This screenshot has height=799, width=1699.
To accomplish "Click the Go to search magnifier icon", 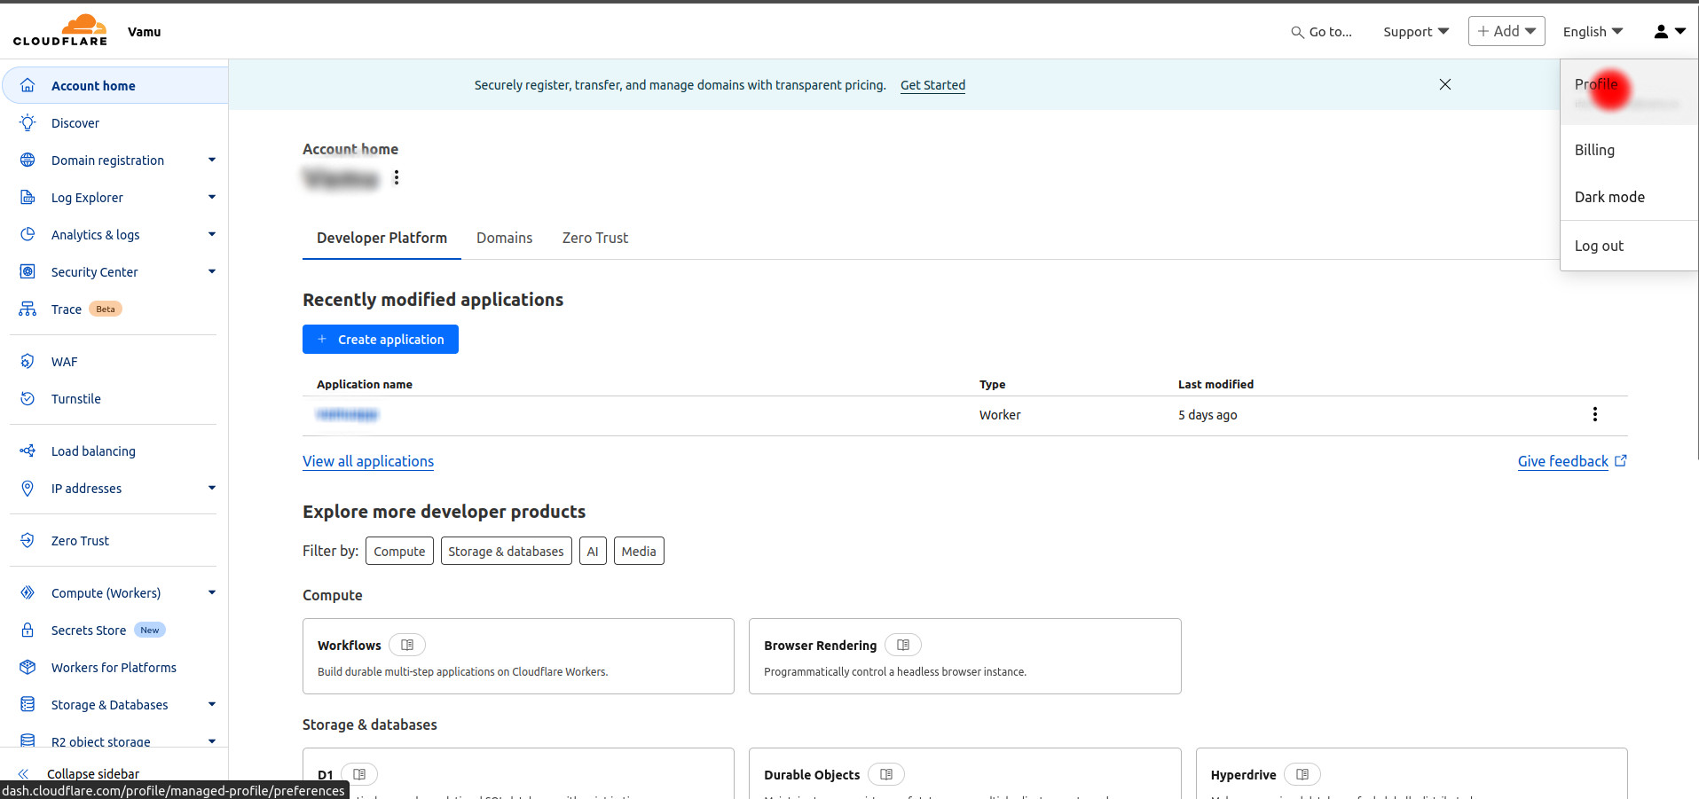I will click(x=1297, y=32).
